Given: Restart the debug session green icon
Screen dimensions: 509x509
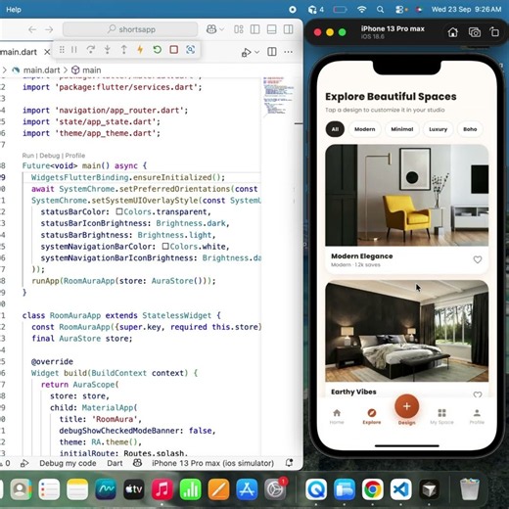Looking at the screenshot, I should pyautogui.click(x=158, y=50).
